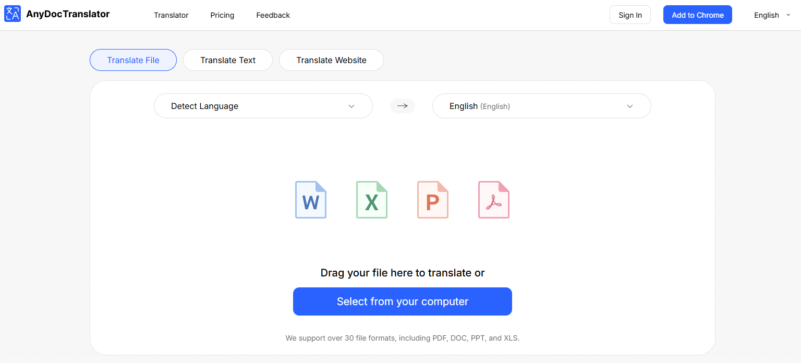Switch to the Translate Website tab
Viewport: 801px width, 363px height.
click(331, 60)
